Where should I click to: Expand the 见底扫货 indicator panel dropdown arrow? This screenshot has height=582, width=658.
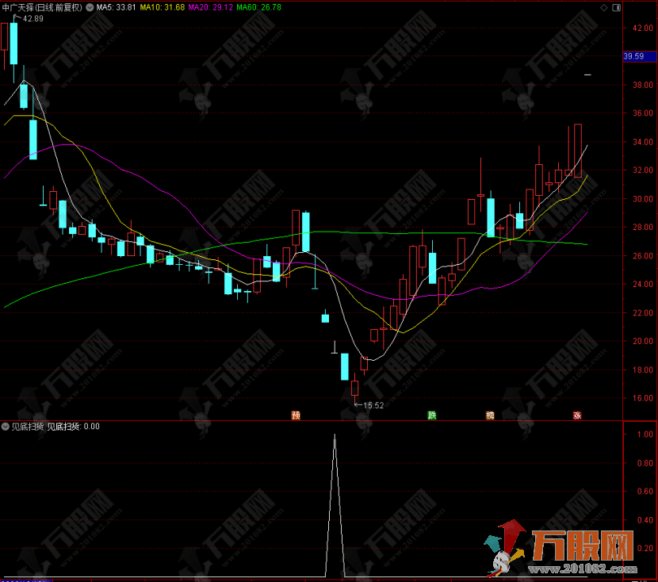(x=6, y=427)
